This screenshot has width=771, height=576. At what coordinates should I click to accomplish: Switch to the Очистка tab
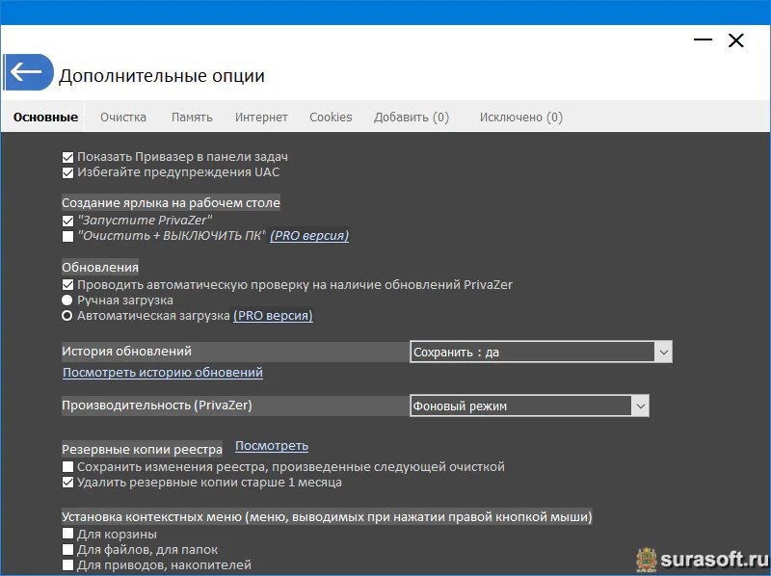[123, 118]
